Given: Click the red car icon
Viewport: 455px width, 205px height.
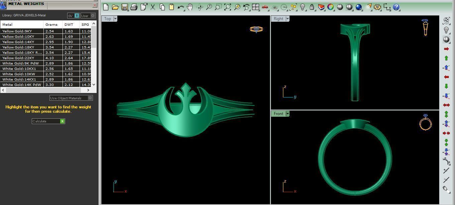Looking at the screenshot, I should coord(265,7).
